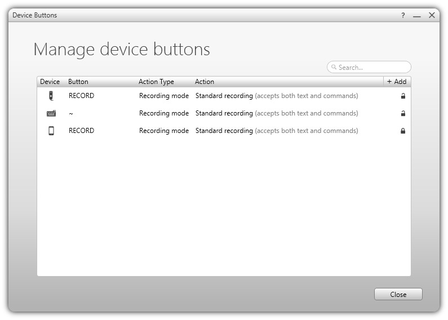Close the dialog with the Close button
This screenshot has height=320, width=448.
pyautogui.click(x=398, y=294)
